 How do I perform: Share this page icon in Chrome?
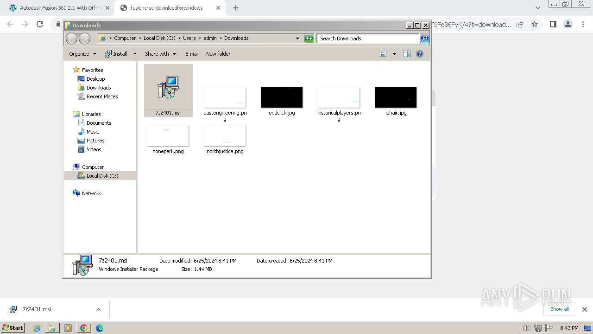pyautogui.click(x=520, y=25)
